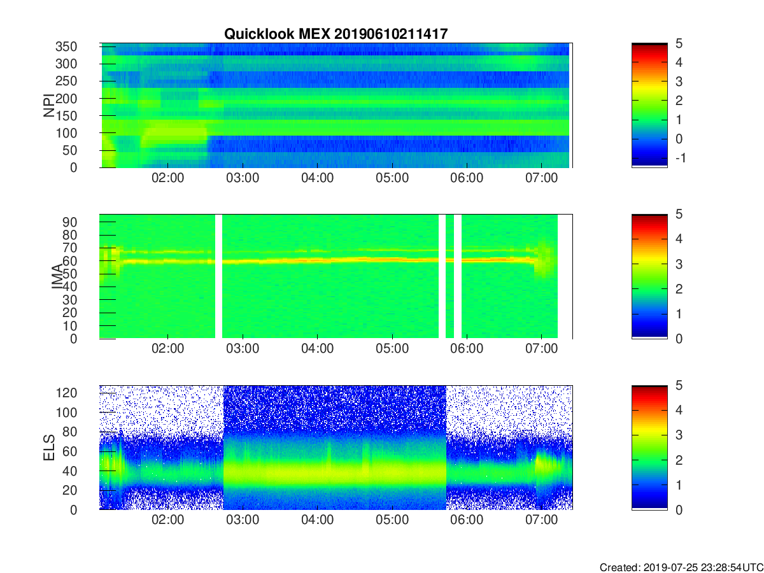764x573 pixels.
Task: Click the 05:00 tick under the IMA plot
Action: coord(392,350)
